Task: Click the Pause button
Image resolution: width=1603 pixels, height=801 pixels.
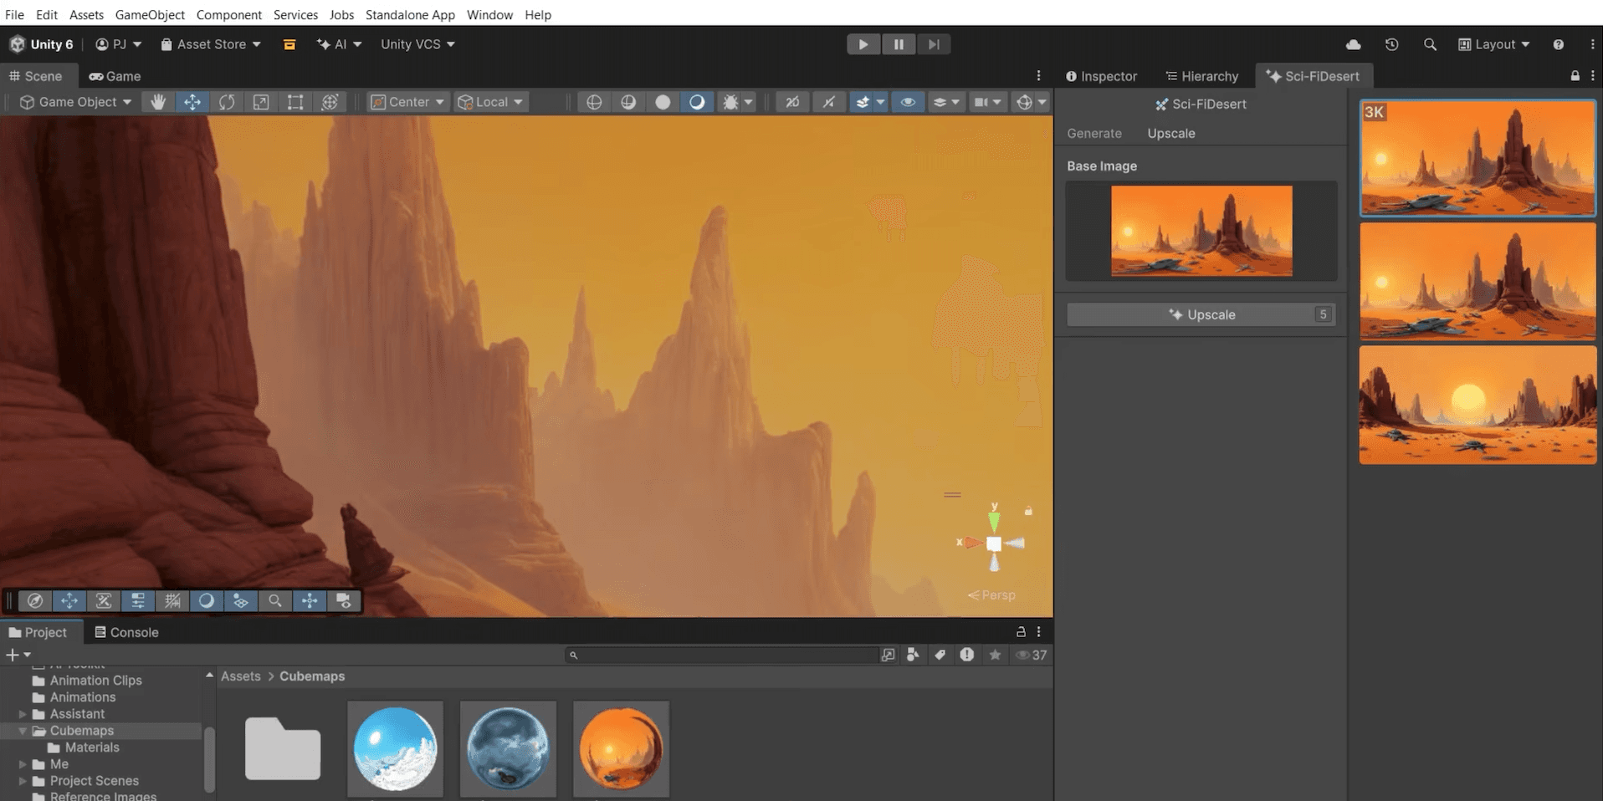Action: point(899,44)
